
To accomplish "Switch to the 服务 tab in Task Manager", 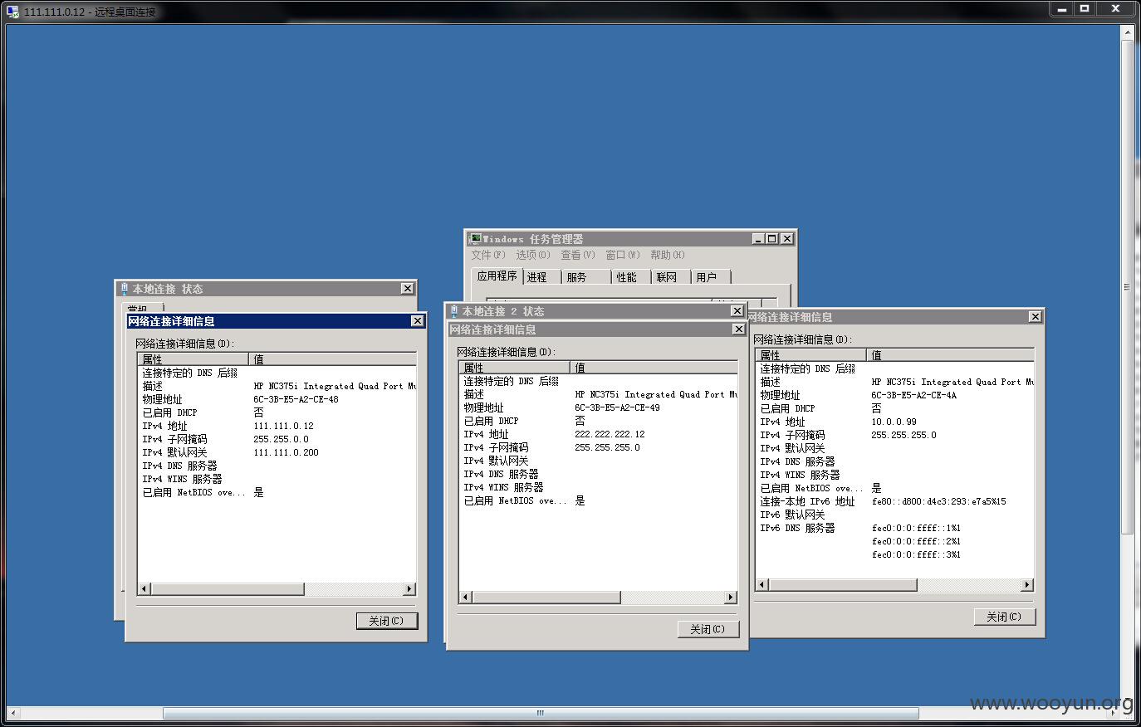I will tap(577, 277).
